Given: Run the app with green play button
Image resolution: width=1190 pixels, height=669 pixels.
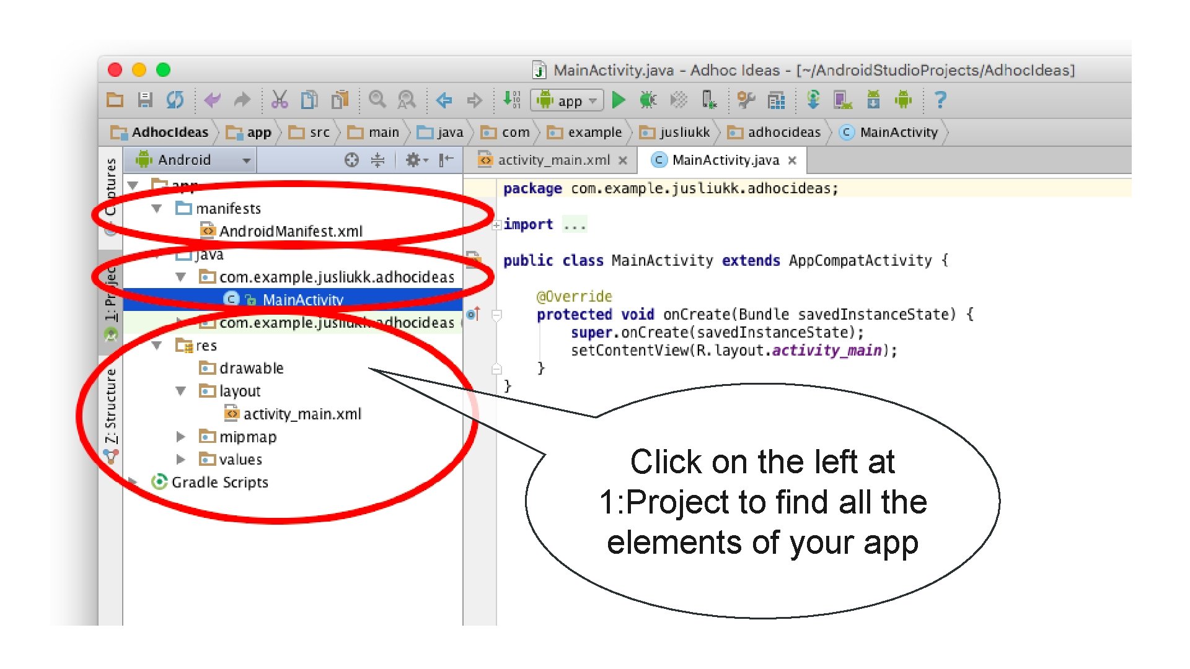Looking at the screenshot, I should click(x=618, y=100).
